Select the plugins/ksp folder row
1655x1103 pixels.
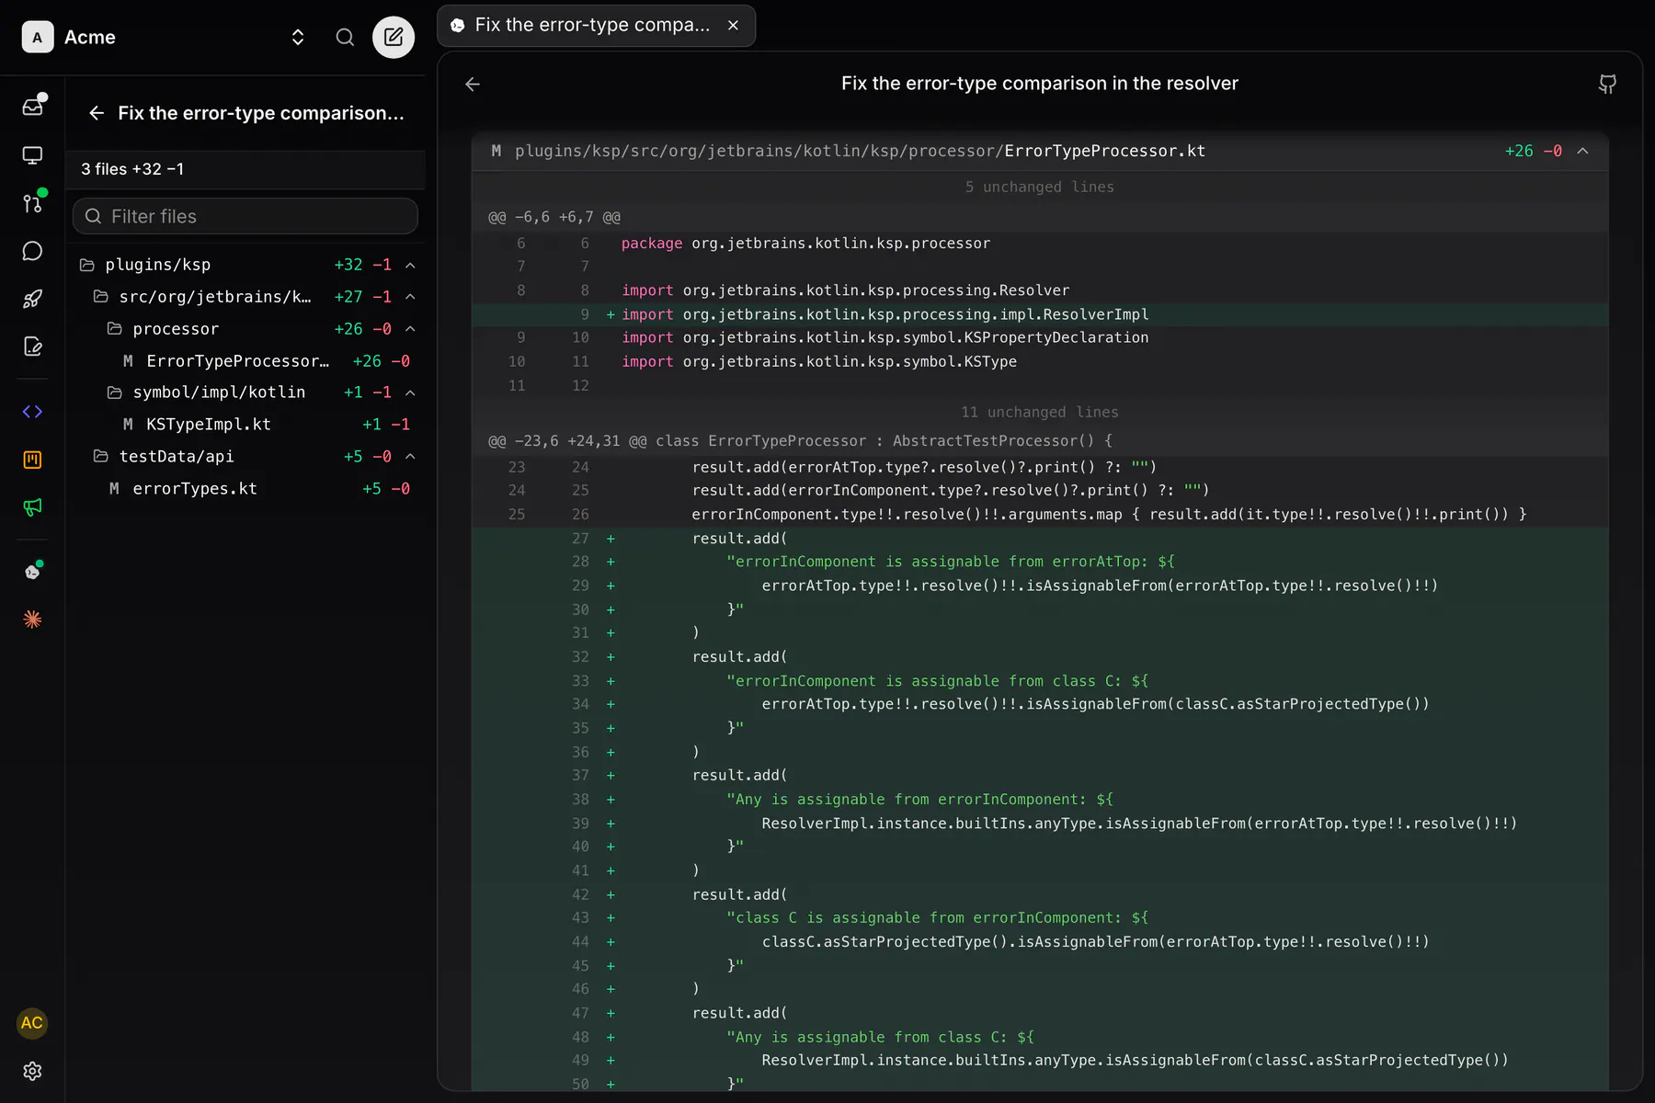click(x=246, y=265)
